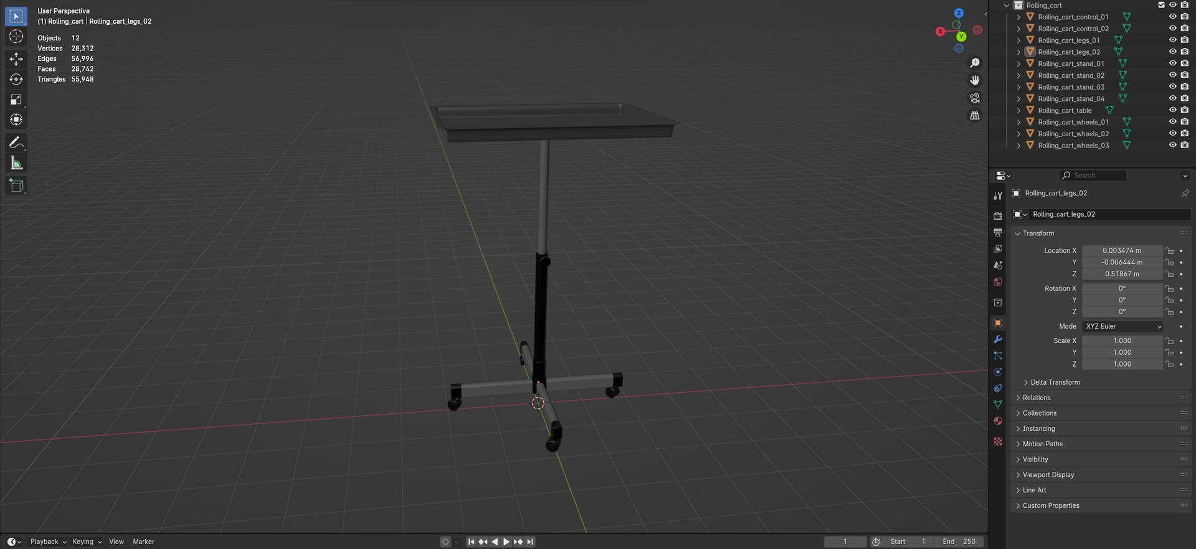
Task: Lock Location X transform
Action: 1169,251
